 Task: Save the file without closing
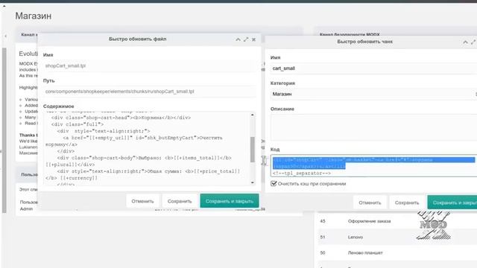(x=180, y=201)
